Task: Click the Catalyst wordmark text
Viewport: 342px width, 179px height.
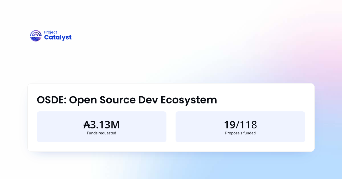Action: [58, 37]
